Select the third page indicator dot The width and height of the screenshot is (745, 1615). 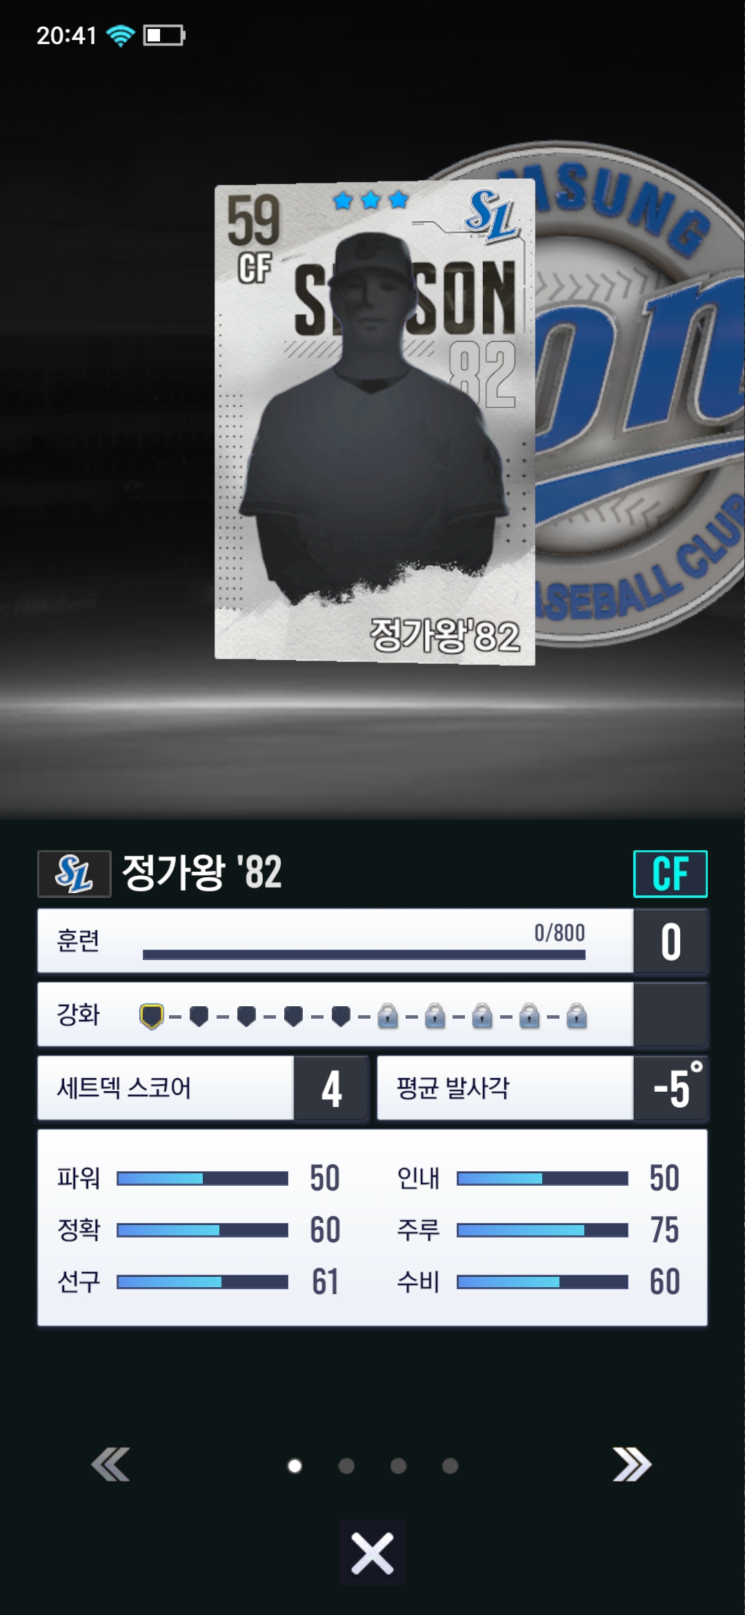tap(398, 1465)
